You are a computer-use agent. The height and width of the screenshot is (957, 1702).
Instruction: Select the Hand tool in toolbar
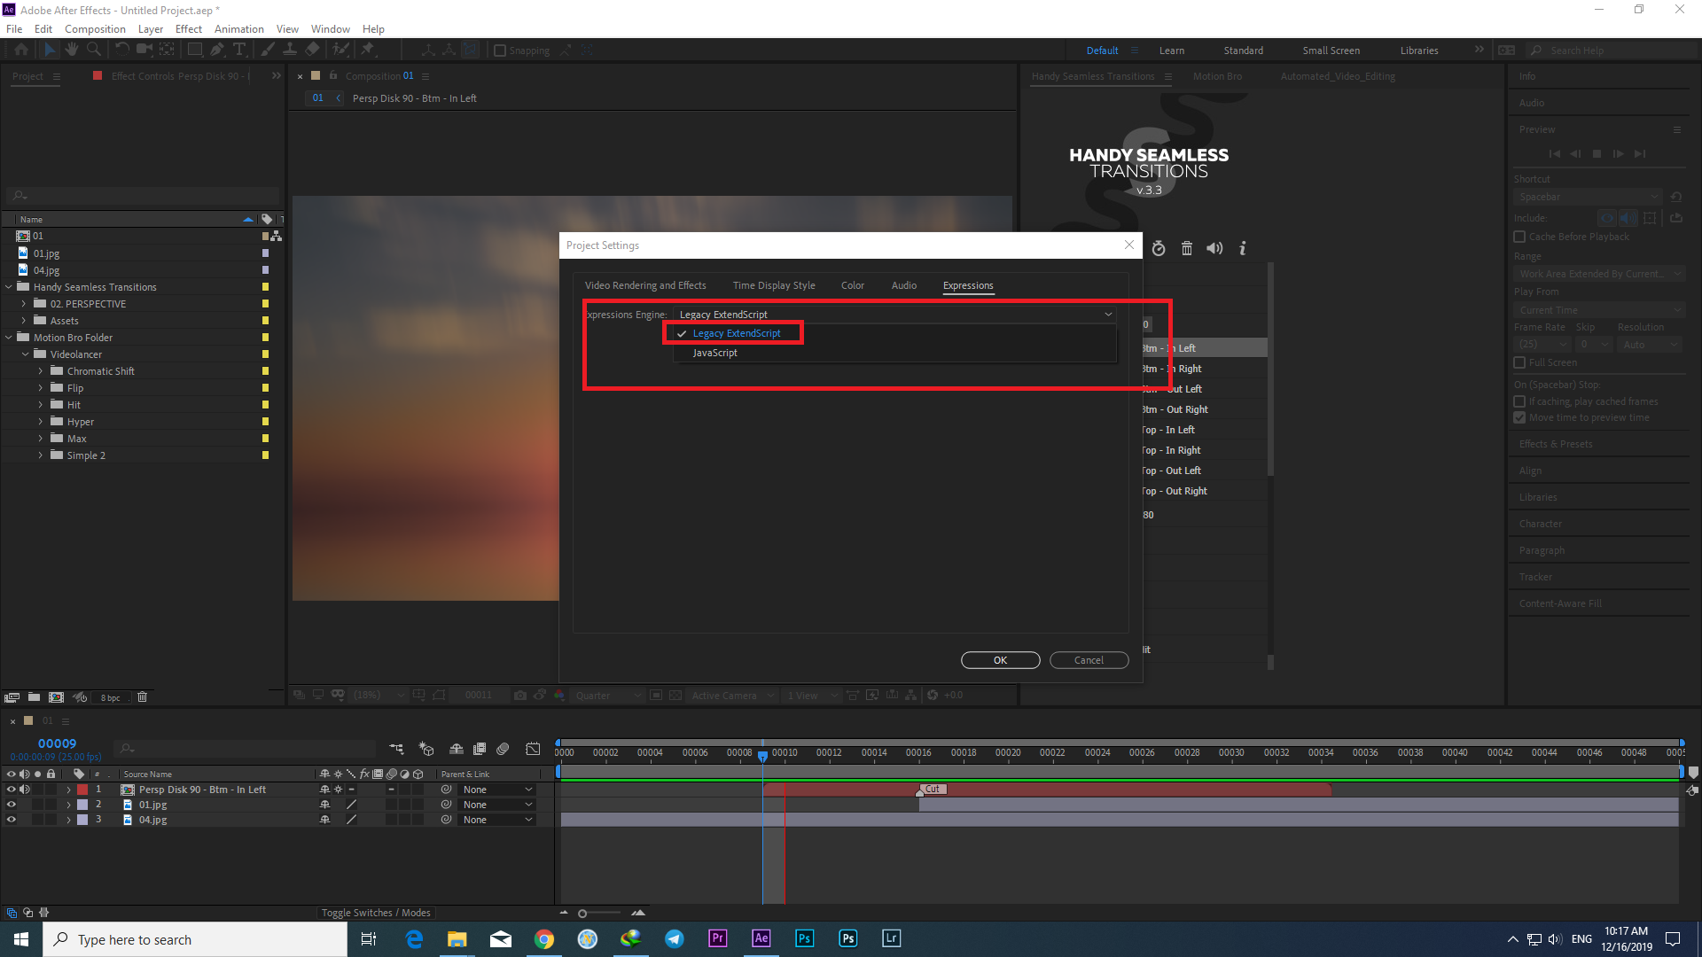(x=72, y=50)
